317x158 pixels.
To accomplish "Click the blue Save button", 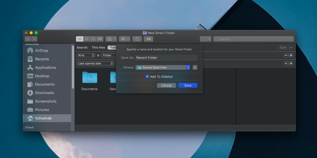I will click(188, 85).
